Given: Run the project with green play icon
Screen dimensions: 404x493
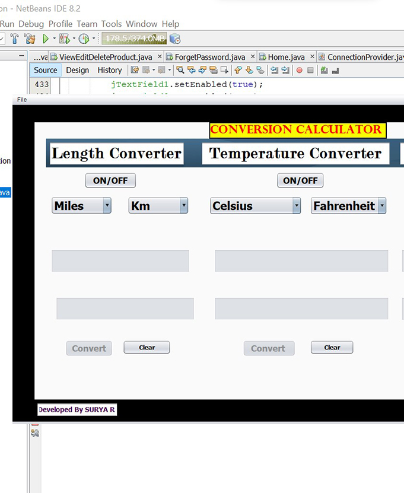Looking at the screenshot, I should coord(46,39).
